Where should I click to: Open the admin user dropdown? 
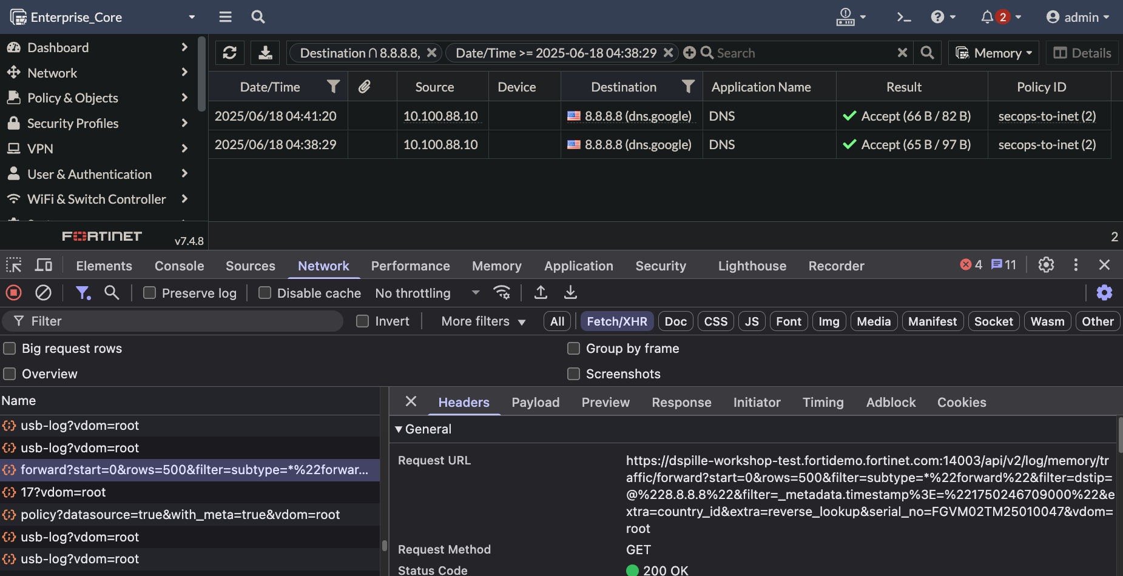coord(1078,17)
